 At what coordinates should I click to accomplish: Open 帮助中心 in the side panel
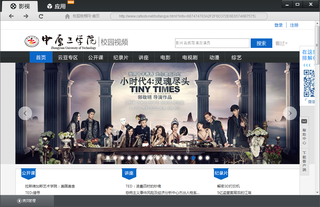point(304,136)
